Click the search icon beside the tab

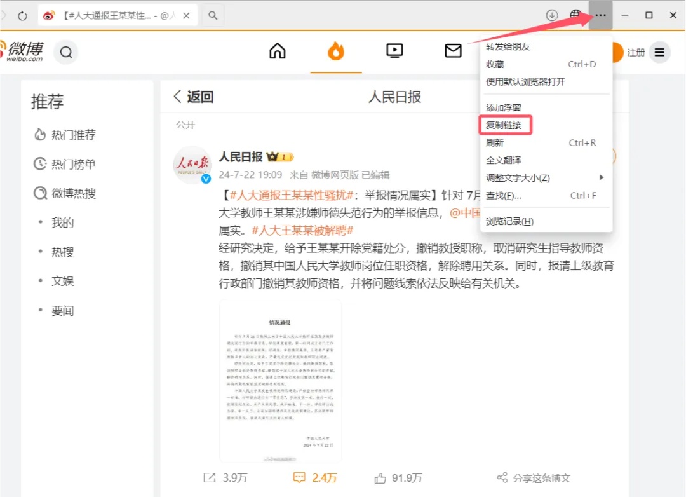click(213, 16)
